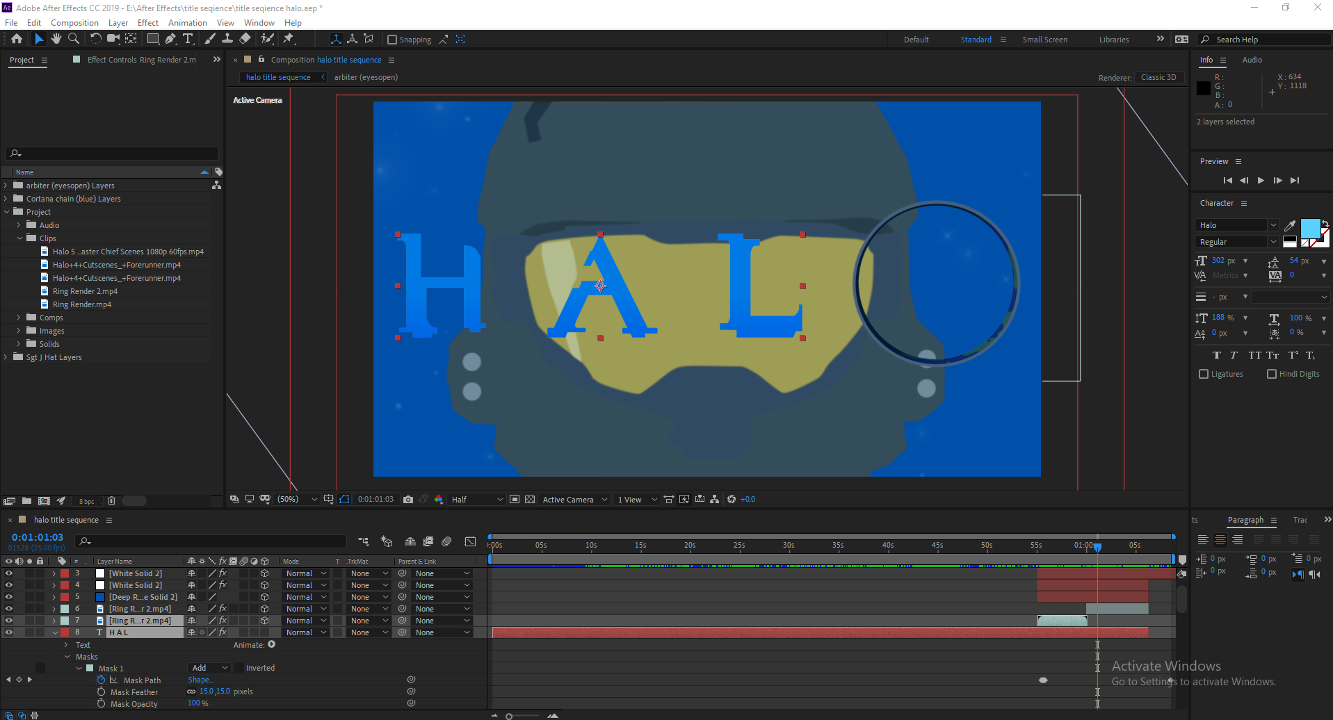Select the Brush tool

point(210,39)
